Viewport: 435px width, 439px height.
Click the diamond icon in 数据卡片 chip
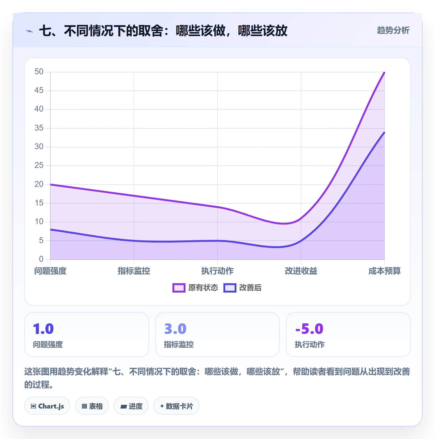point(162,406)
